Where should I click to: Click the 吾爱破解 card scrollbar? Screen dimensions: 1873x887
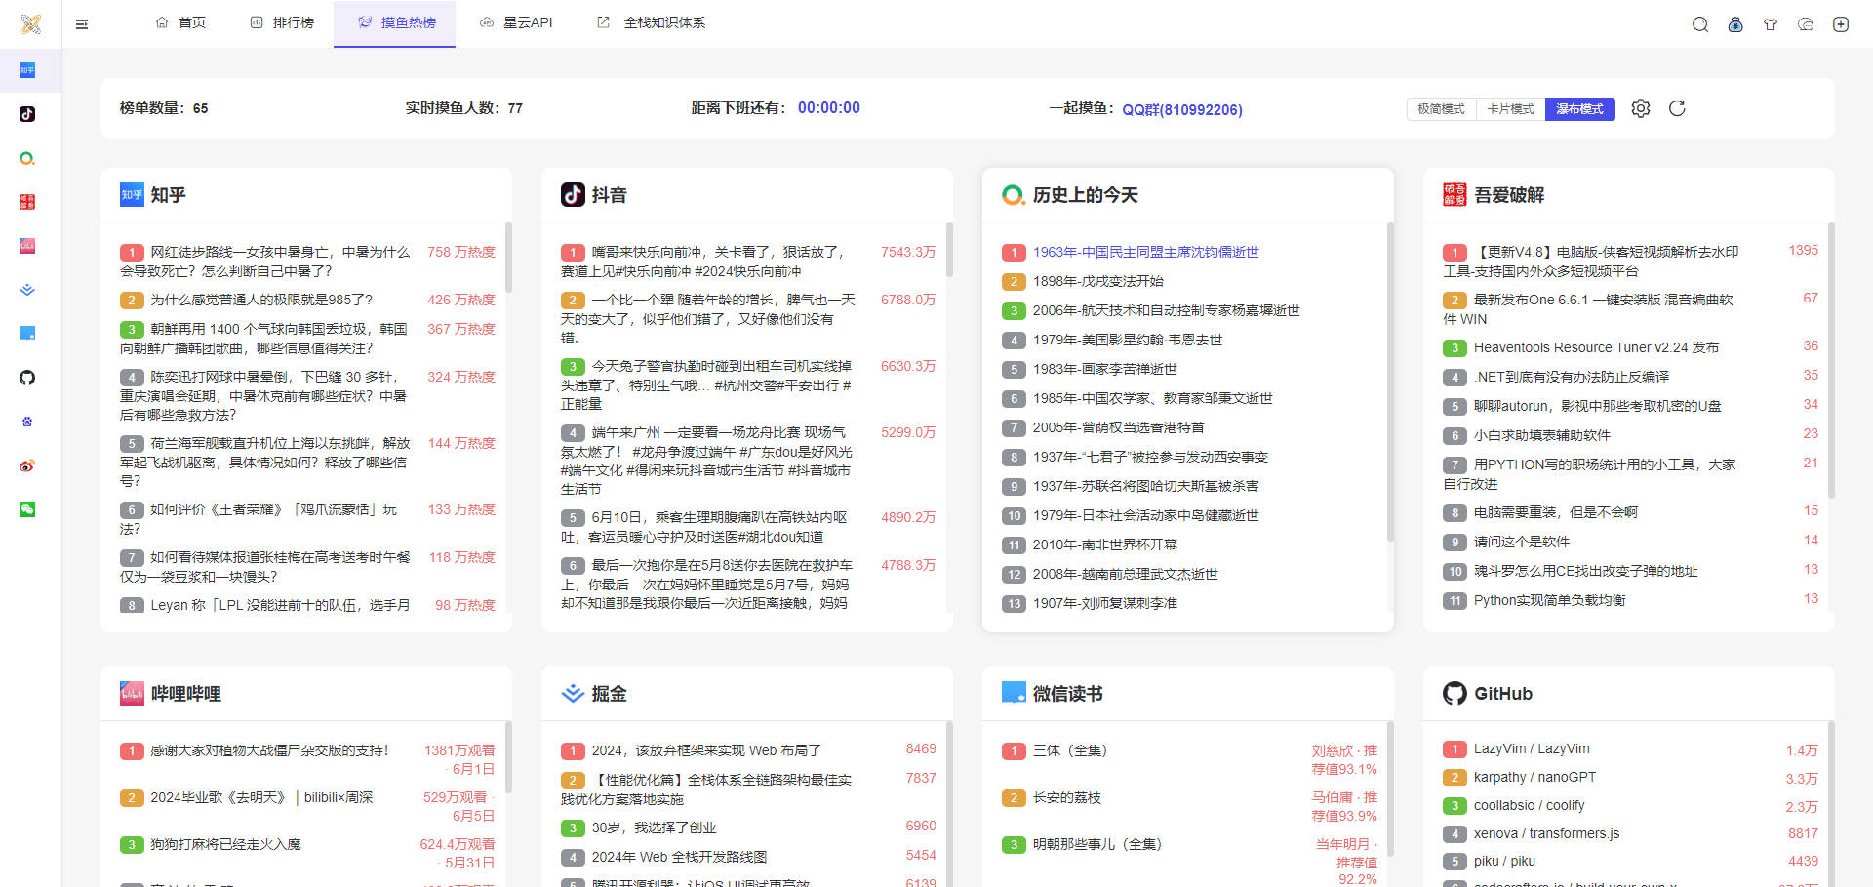click(x=1831, y=361)
